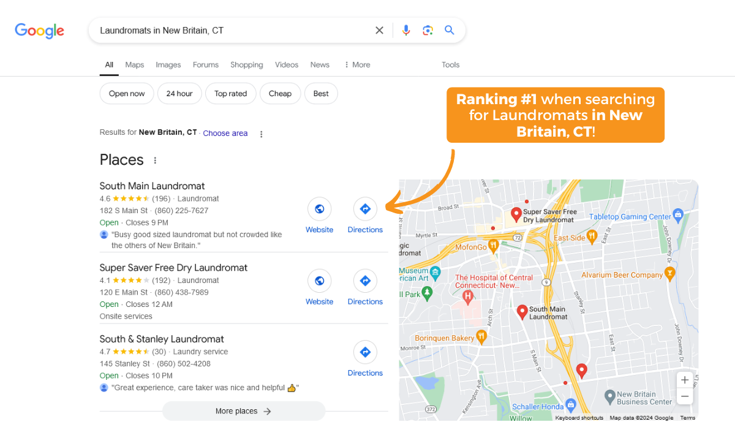The height and width of the screenshot is (446, 735).
Task: Open map Keyboard shortcuts link
Action: pyautogui.click(x=579, y=418)
